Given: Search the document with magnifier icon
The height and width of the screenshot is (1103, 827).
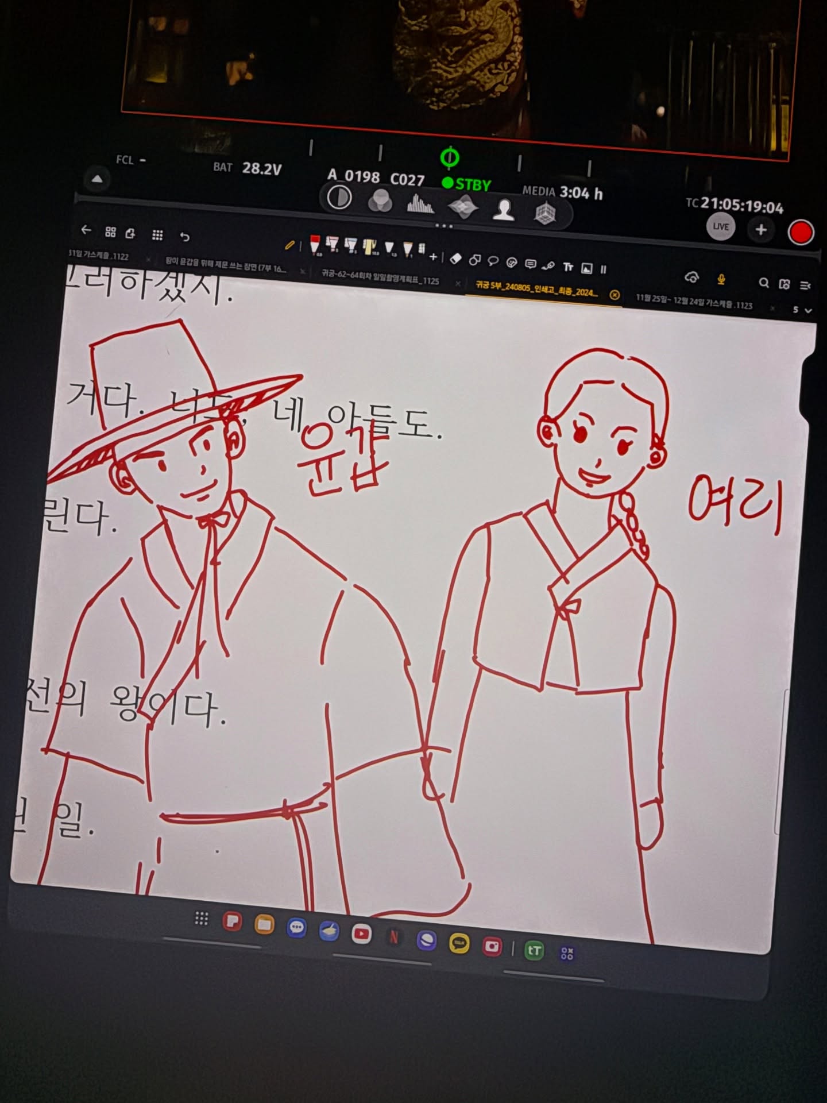Looking at the screenshot, I should click(764, 283).
